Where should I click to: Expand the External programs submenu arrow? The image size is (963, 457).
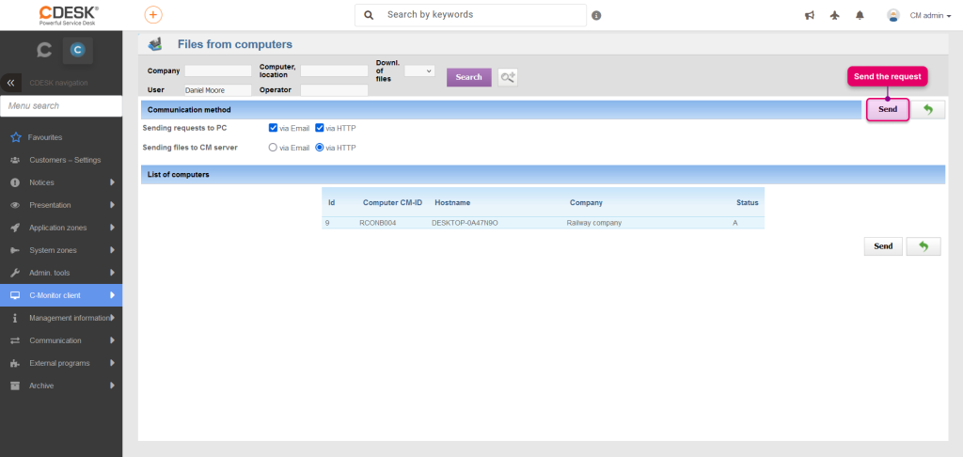tap(113, 363)
